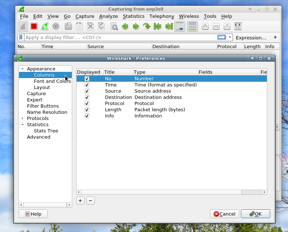Disable display of the Length column
This screenshot has width=288, height=232.
[87, 110]
